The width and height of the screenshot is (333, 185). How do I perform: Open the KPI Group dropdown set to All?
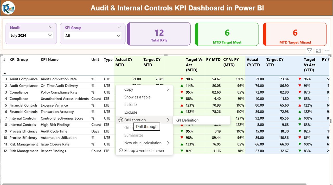tap(93, 35)
